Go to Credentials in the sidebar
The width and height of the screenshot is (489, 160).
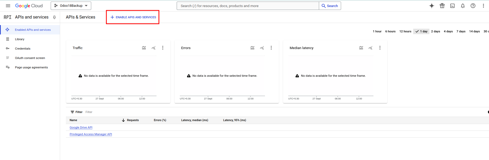(x=22, y=49)
